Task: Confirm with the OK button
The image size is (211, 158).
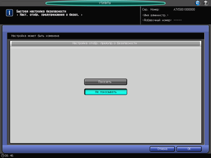Action: click(189, 149)
